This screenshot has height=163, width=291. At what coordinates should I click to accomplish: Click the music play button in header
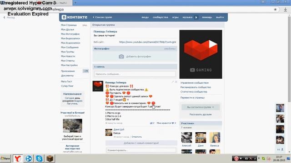tap(196, 17)
